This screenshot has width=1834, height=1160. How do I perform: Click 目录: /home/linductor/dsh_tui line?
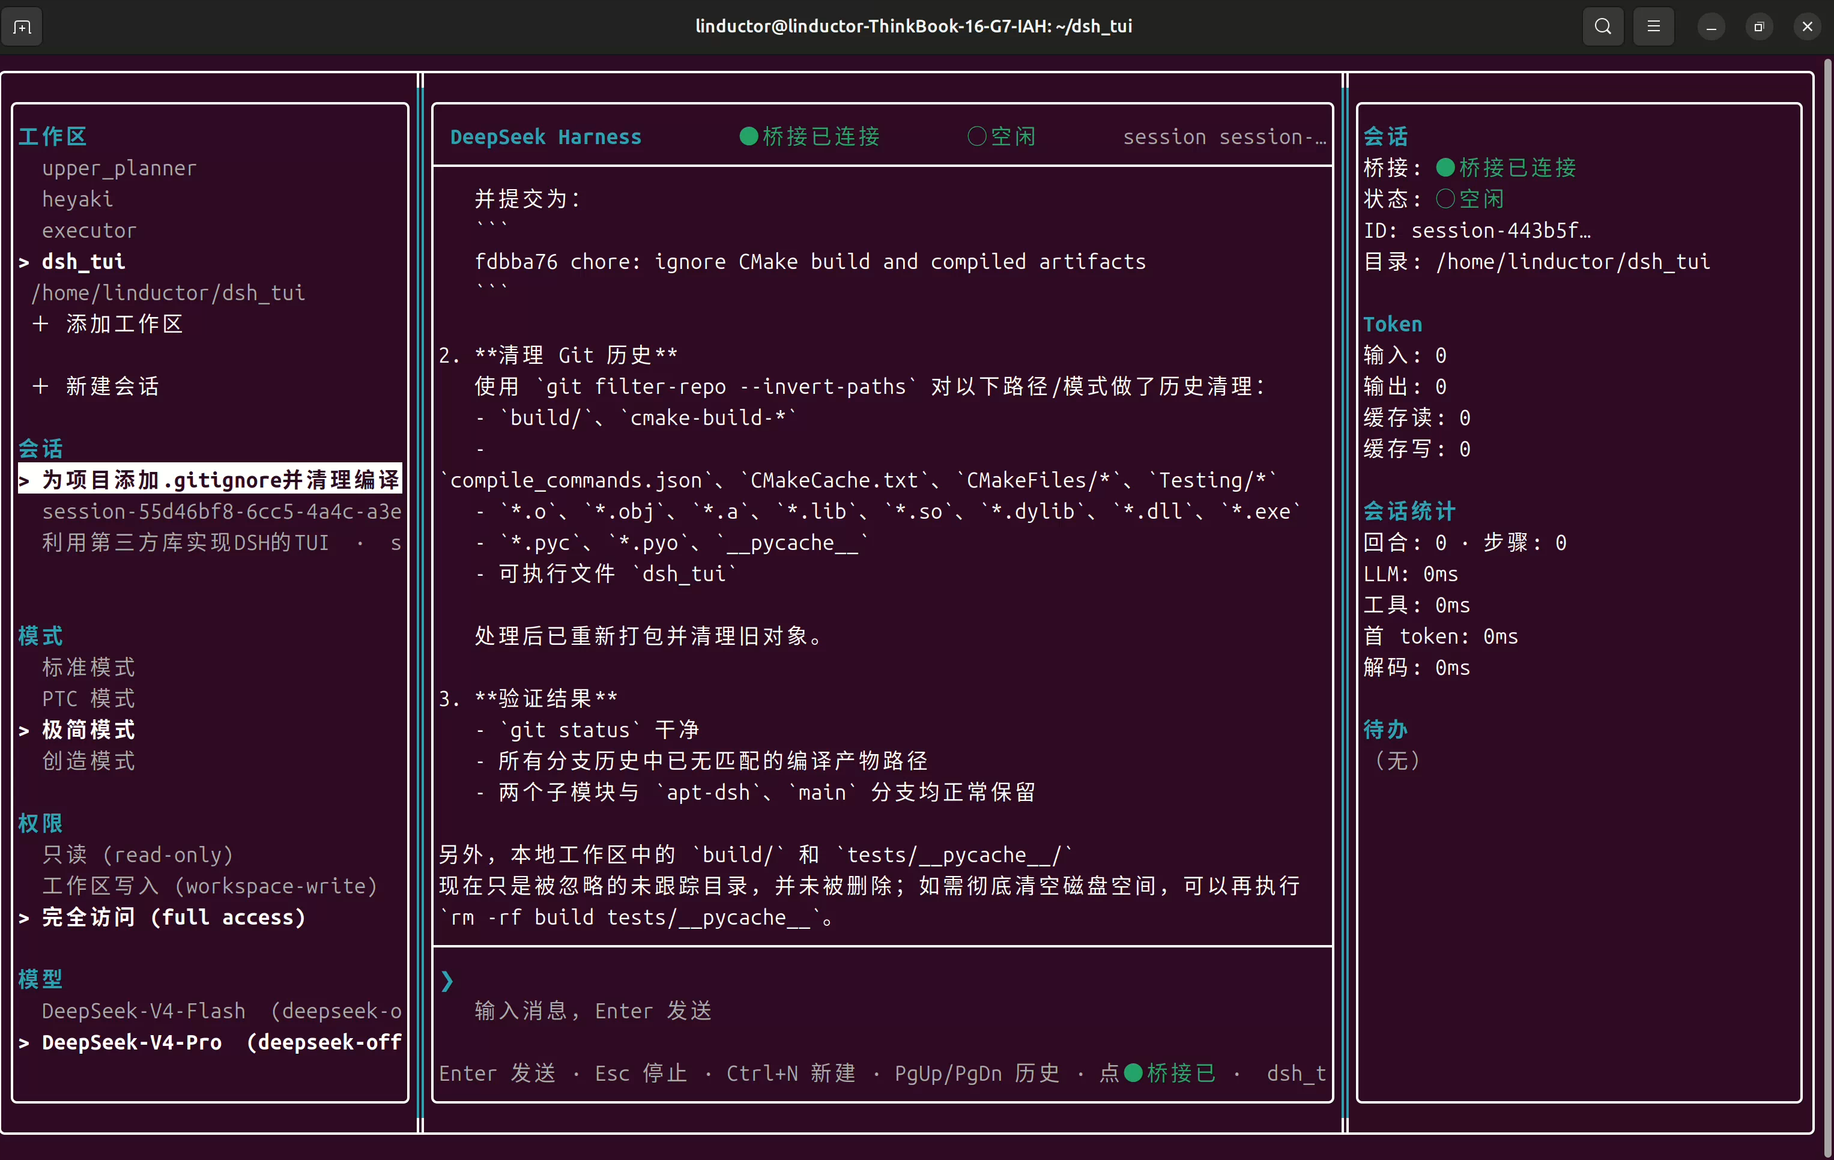[x=1537, y=261]
